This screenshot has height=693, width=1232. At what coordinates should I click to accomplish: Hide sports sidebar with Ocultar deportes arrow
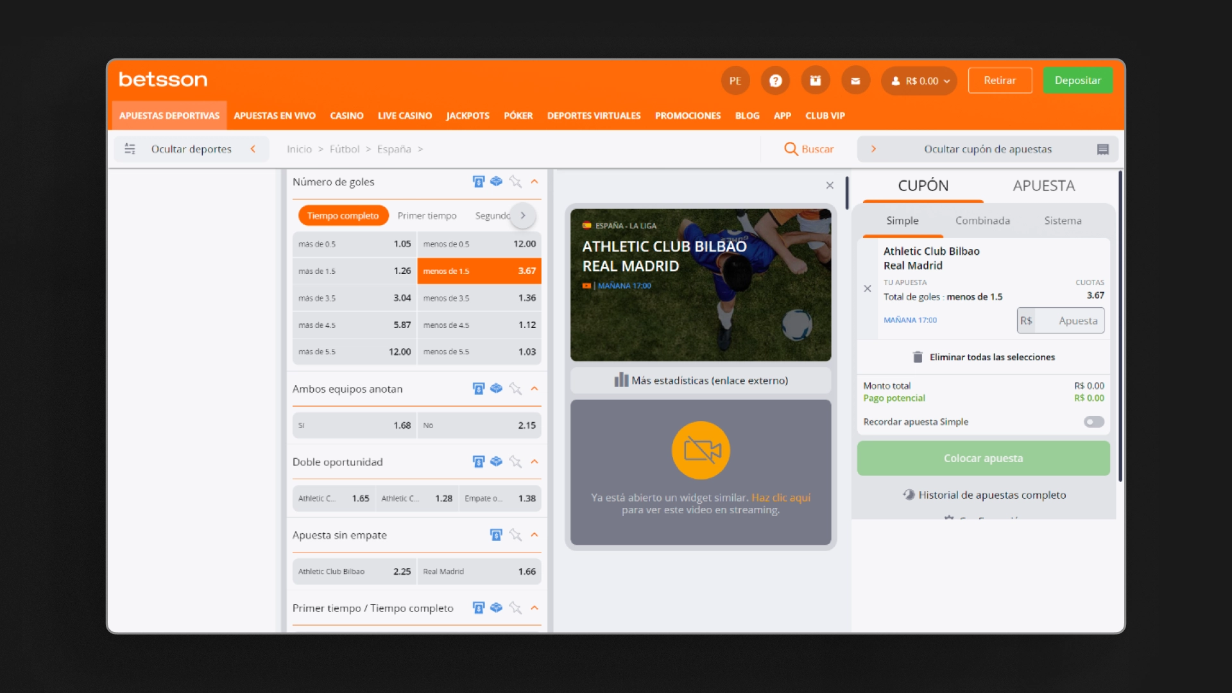253,149
